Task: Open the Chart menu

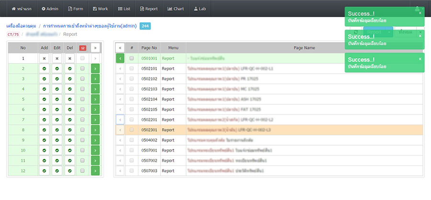Action: coord(176,9)
